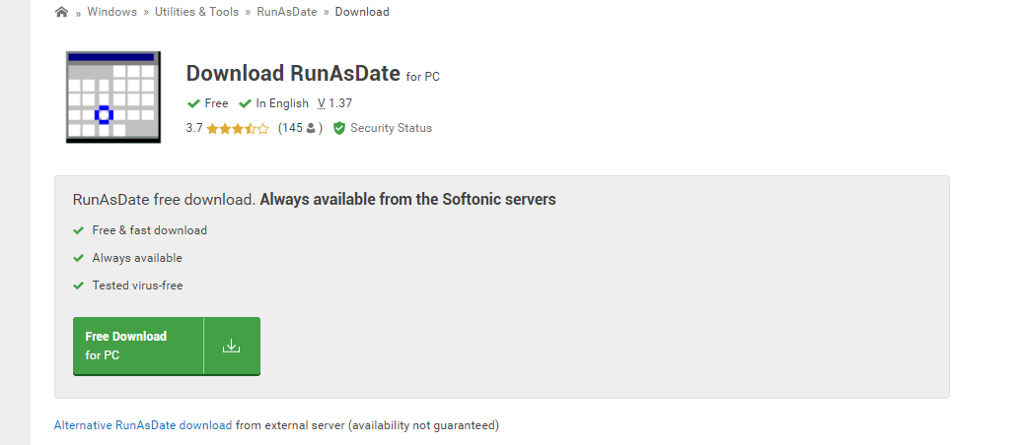Click the Security Status label
The width and height of the screenshot is (1027, 445).
coord(391,128)
